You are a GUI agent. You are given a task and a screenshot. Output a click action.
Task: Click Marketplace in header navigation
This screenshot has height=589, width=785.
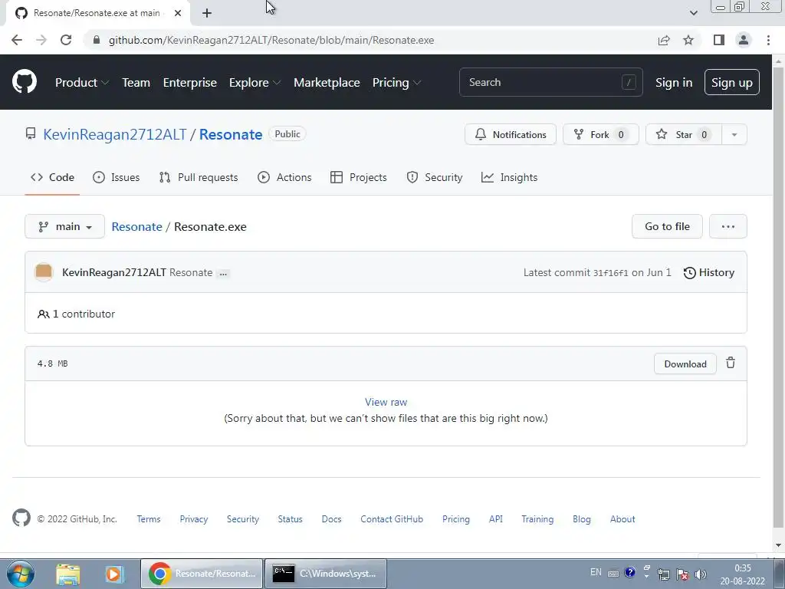click(x=327, y=82)
